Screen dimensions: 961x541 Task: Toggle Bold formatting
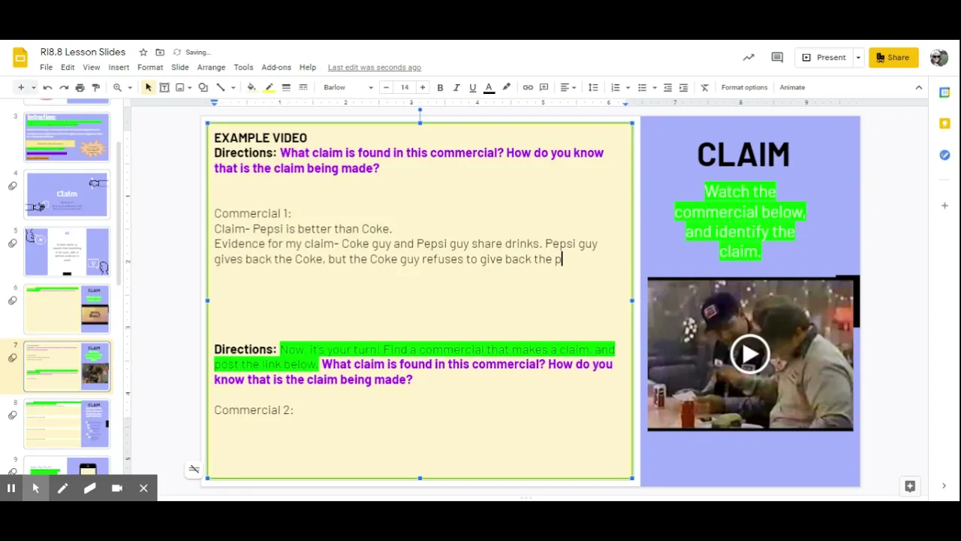click(x=440, y=88)
